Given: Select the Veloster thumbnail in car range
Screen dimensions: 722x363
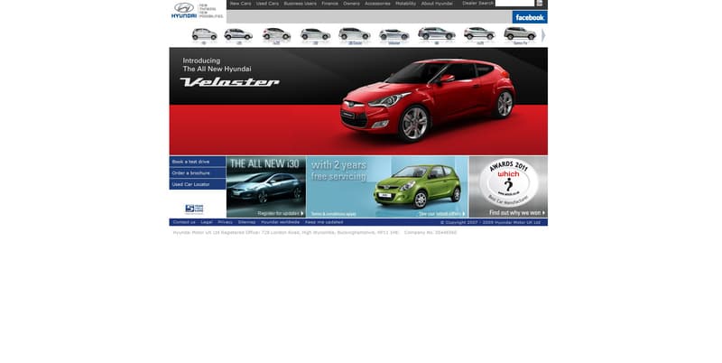Looking at the screenshot, I should coord(394,36).
